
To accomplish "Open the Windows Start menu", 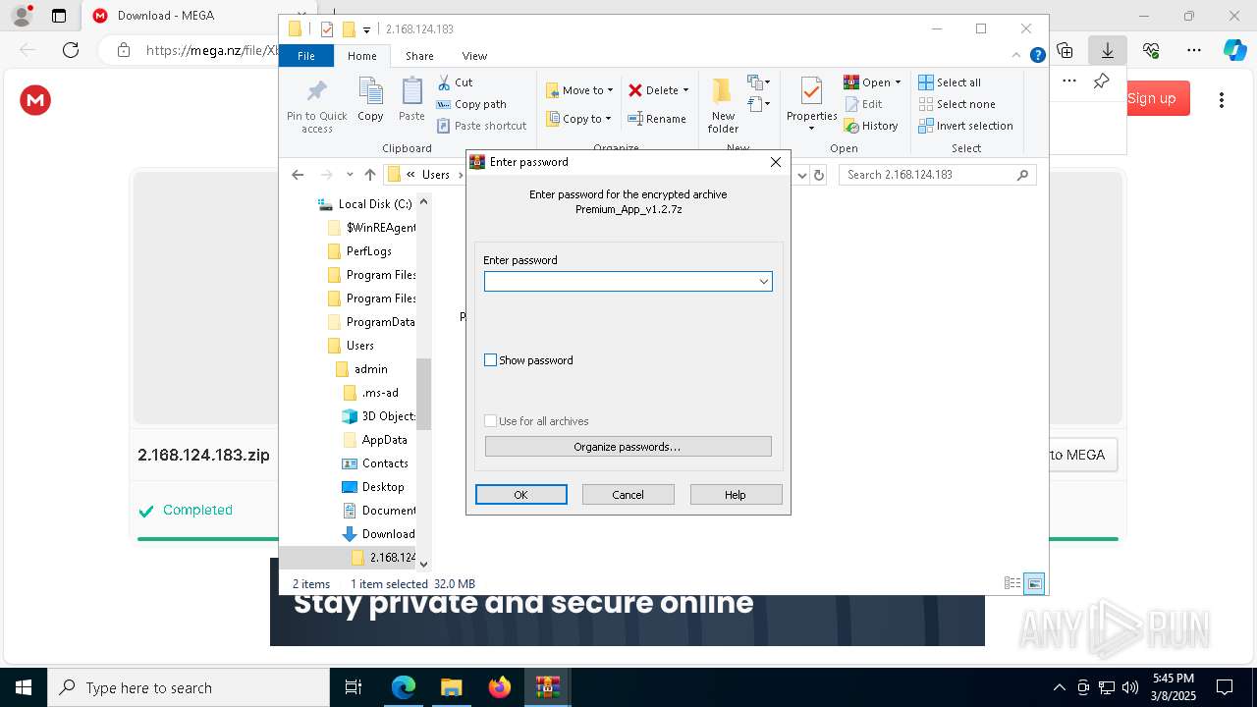I will coord(23,687).
